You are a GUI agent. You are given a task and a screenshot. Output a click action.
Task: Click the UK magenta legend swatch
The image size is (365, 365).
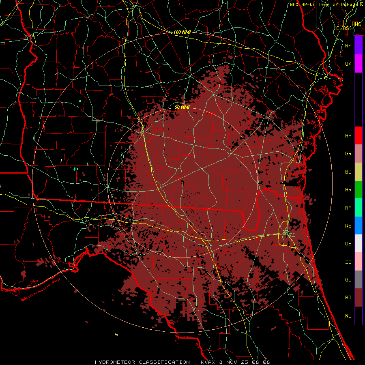coord(358,64)
